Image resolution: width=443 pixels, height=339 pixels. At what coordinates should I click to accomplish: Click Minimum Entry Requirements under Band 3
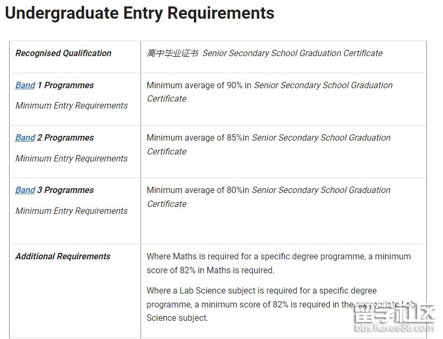click(72, 211)
